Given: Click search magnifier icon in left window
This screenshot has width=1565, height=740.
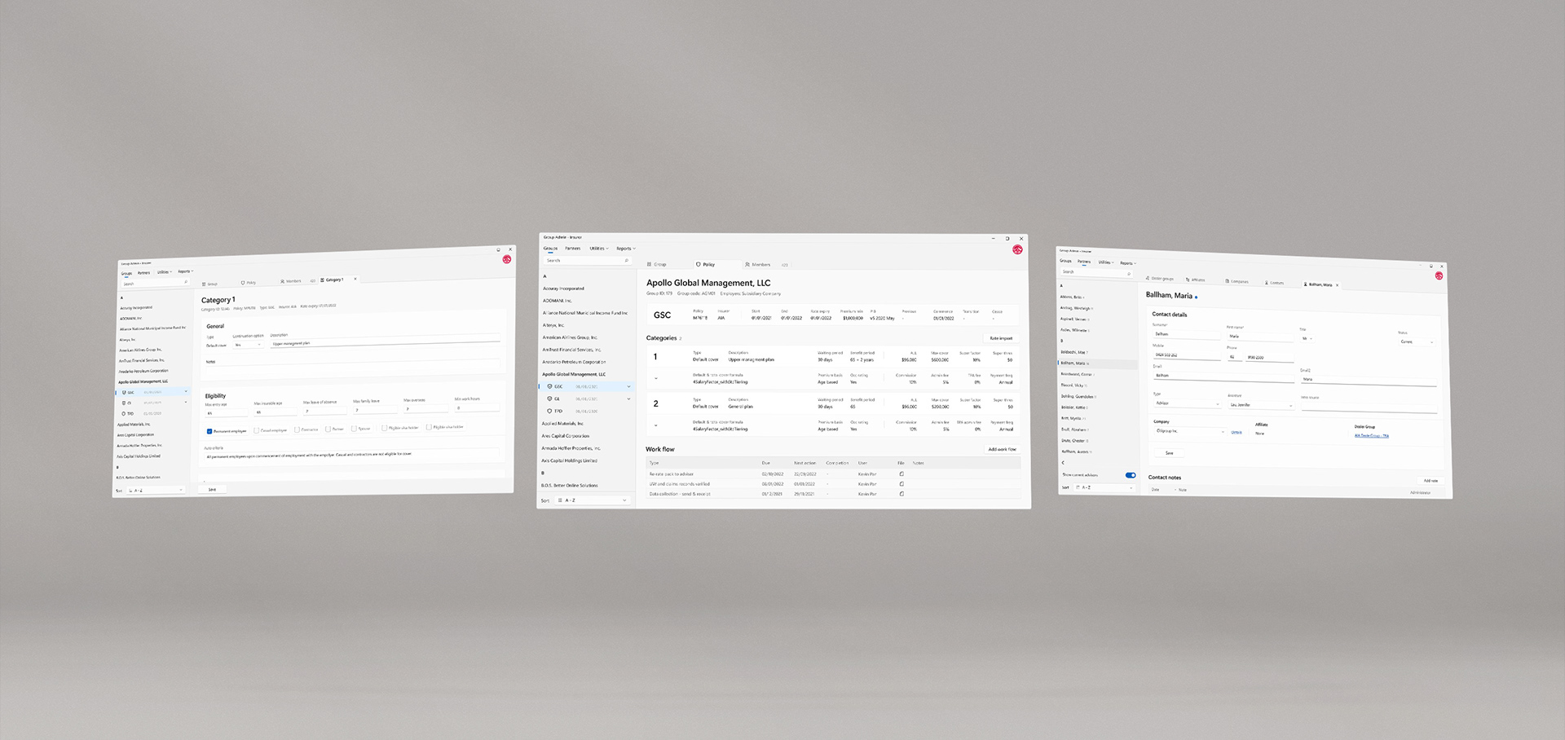Looking at the screenshot, I should [x=186, y=282].
